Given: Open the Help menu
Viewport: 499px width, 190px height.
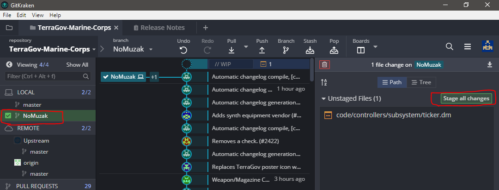Looking at the screenshot, I should pos(55,15).
